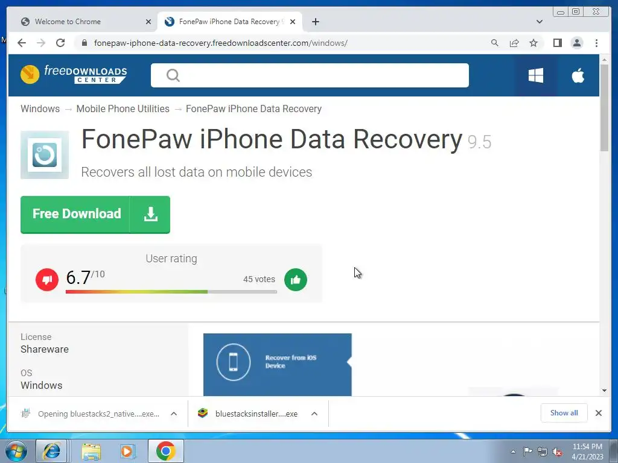Viewport: 618px width, 463px height.
Task: Click the page vertical scrollbar
Action: [604, 107]
